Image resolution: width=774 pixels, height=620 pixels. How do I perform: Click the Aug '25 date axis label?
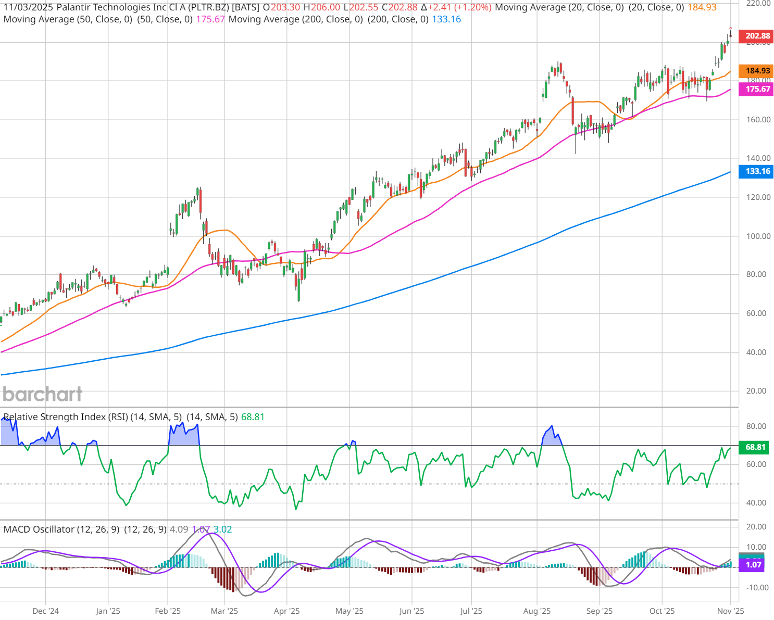pyautogui.click(x=537, y=611)
